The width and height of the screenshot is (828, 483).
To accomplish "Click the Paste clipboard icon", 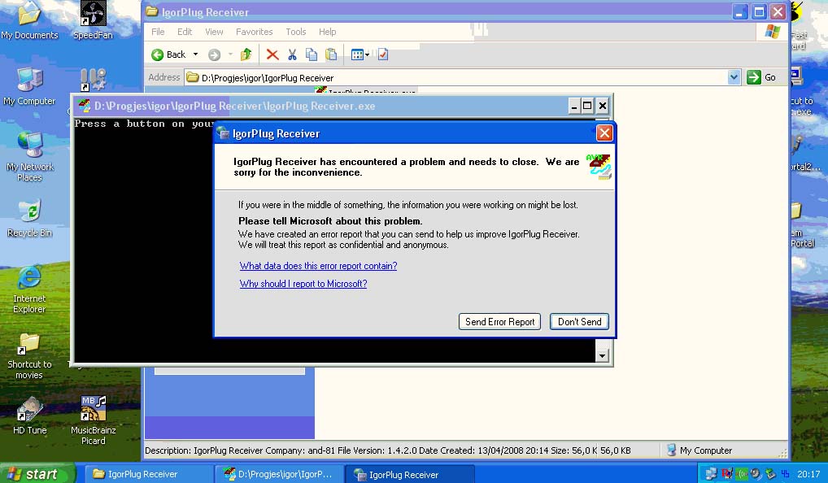I will tap(331, 54).
